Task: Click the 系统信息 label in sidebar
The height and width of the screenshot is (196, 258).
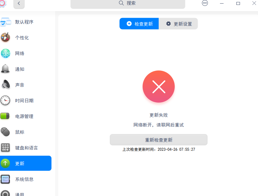Action: (24, 179)
